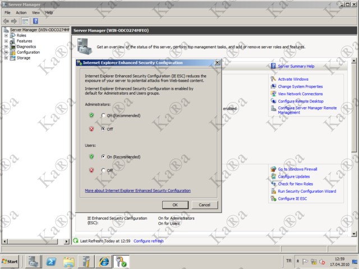Image resolution: width=359 pixels, height=269 pixels.
Task: Click the Security Configuration Wizard icon
Action: [273, 191]
